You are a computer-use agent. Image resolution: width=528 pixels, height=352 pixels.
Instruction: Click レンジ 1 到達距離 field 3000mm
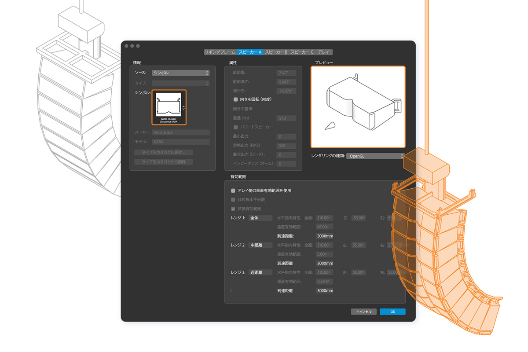324,236
